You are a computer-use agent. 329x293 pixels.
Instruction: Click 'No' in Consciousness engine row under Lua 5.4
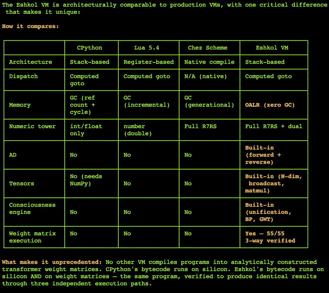click(127, 212)
